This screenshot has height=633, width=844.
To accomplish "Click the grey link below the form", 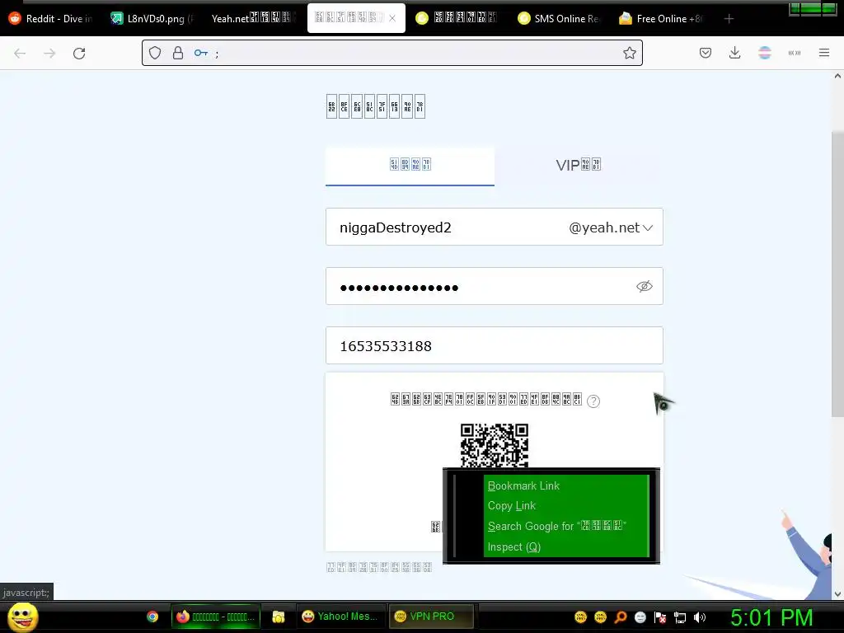I will (379, 567).
